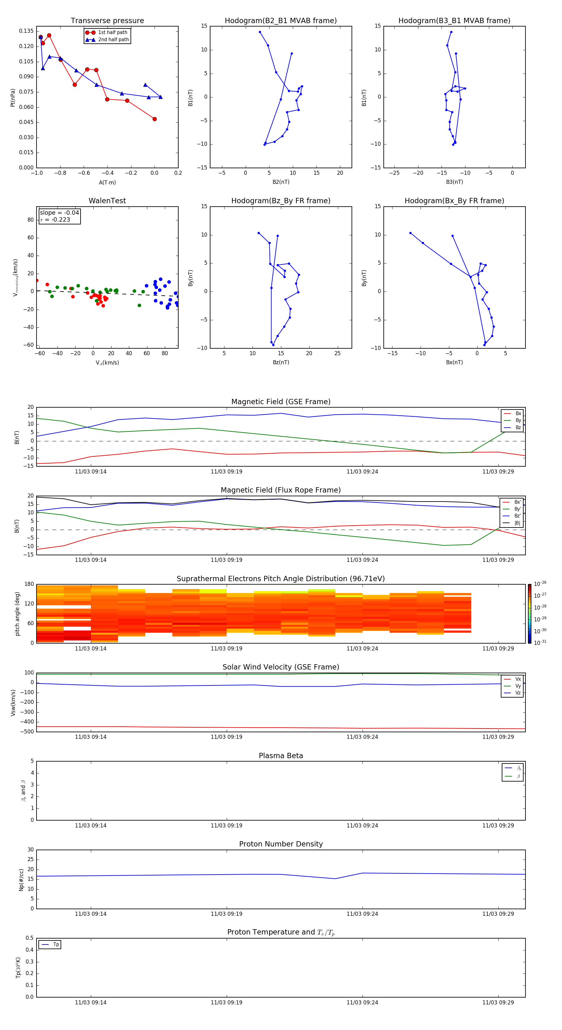Select "1st half path" legend entry
This screenshot has height=1030, width=562.
click(x=107, y=32)
